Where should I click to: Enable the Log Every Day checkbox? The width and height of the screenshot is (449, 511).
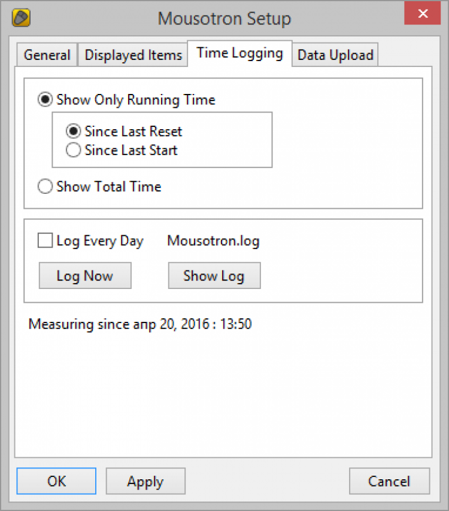pos(45,241)
